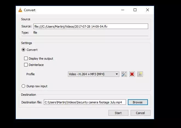
Task: Click the 'Convert' window title text
Action: 30,10
